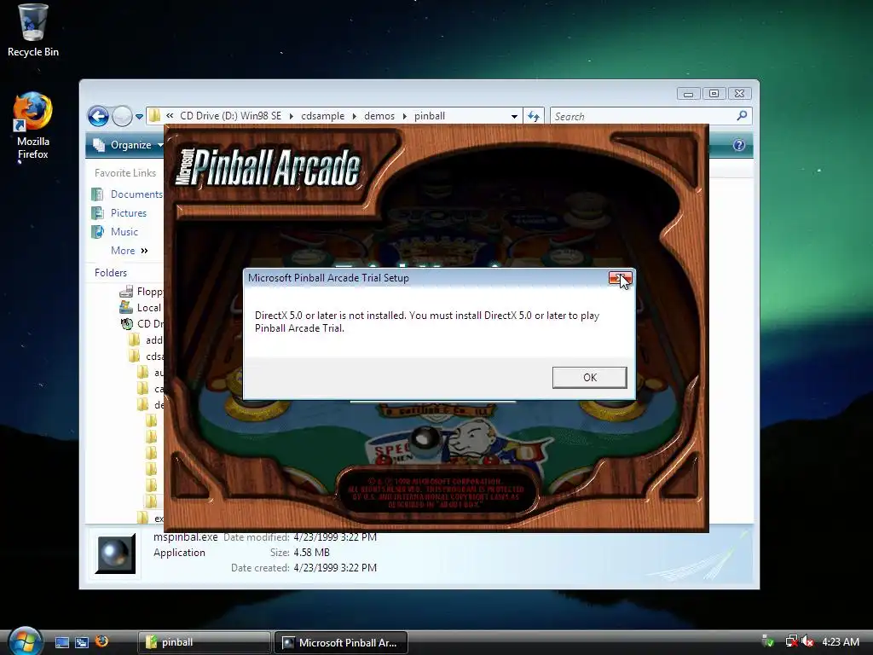Viewport: 873px width, 655px height.
Task: Click OK in the DirectX error dialog
Action: [x=589, y=378]
